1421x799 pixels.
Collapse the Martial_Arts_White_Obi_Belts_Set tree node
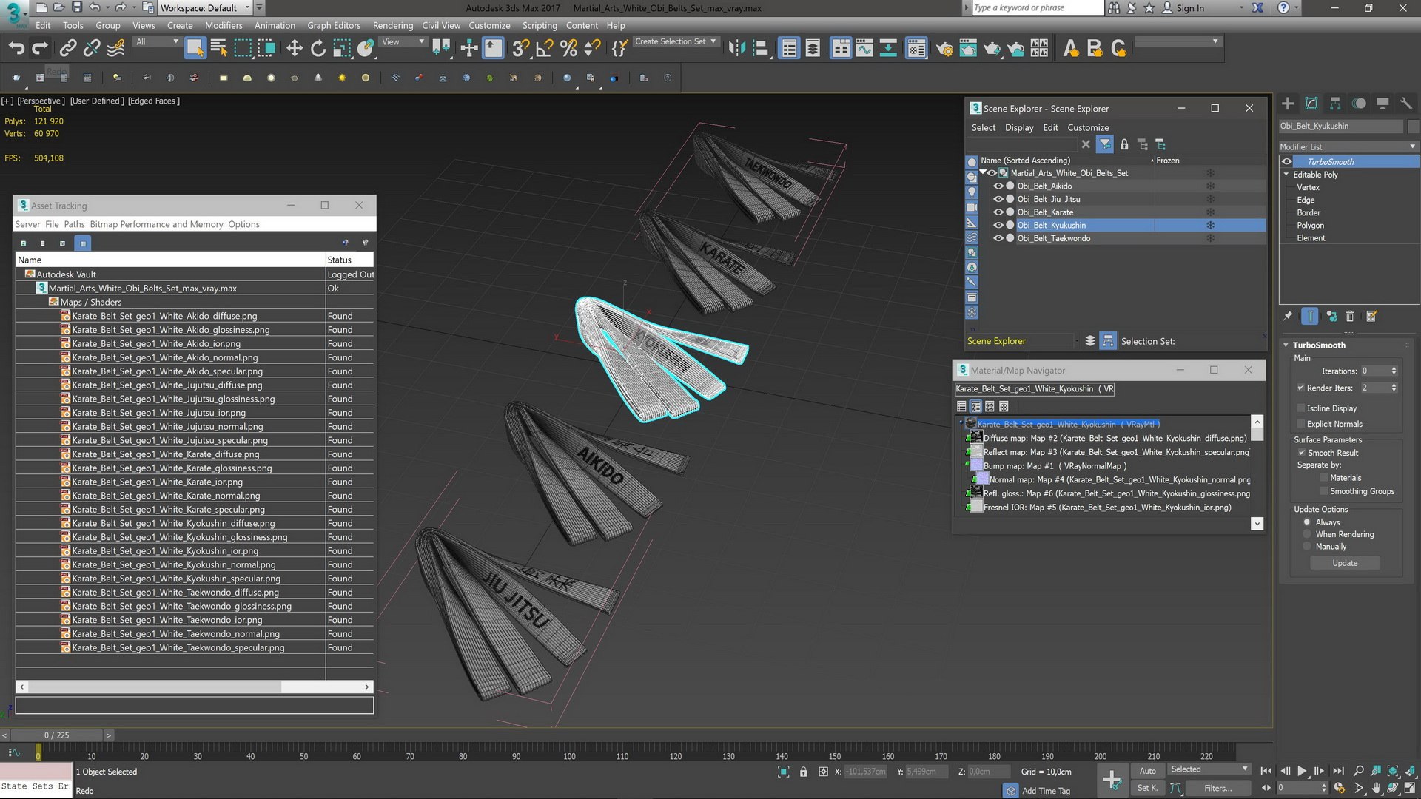click(983, 173)
